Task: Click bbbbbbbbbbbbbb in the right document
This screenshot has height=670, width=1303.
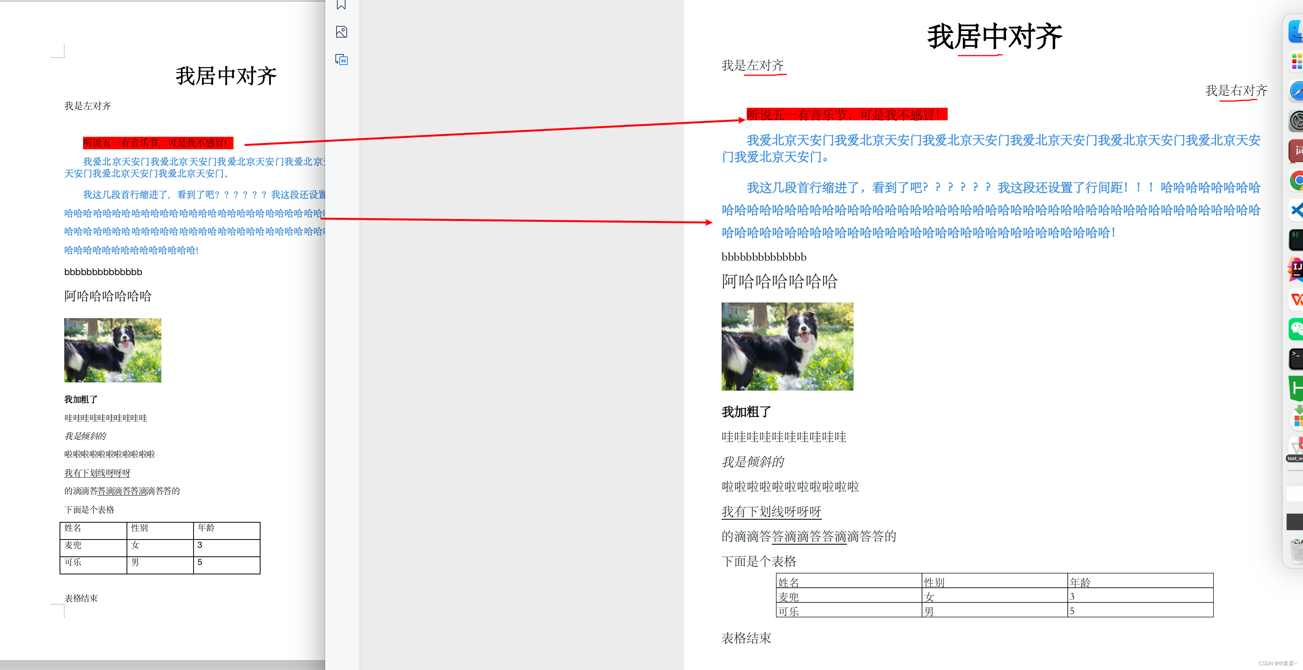Action: (x=764, y=257)
